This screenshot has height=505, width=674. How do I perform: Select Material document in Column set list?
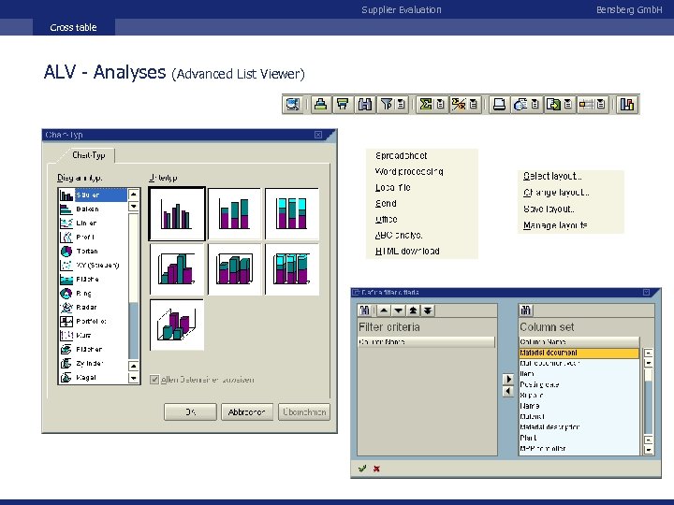point(579,353)
